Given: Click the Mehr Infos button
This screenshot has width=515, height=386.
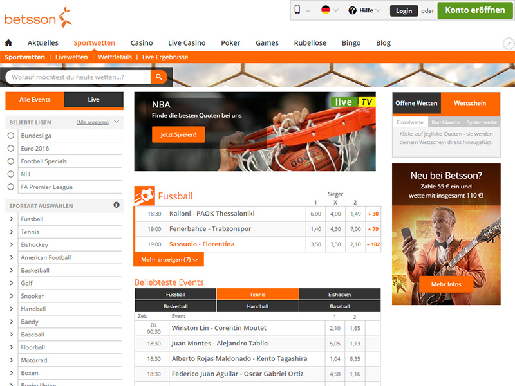Looking at the screenshot, I should 446,284.
